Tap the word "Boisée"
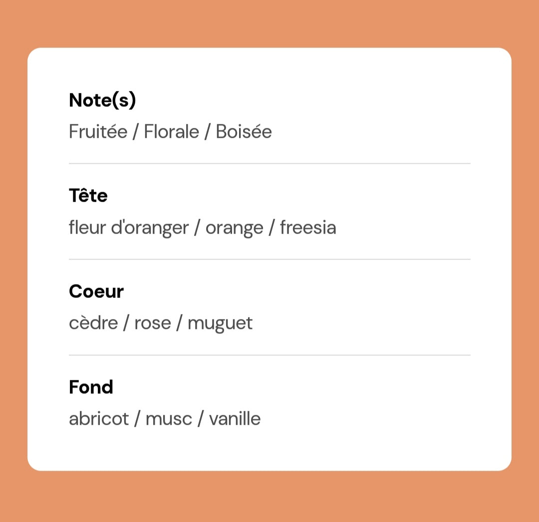Image resolution: width=539 pixels, height=522 pixels. click(x=244, y=132)
